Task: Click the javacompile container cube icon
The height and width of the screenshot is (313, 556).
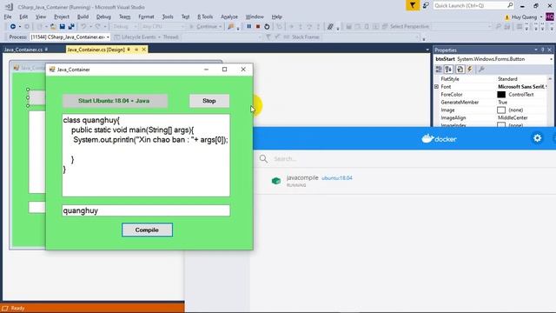Action: pos(276,181)
